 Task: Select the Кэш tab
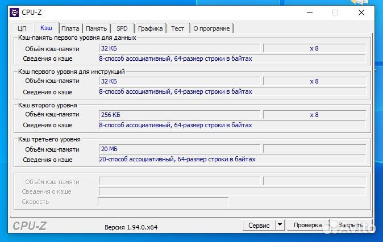coord(46,28)
